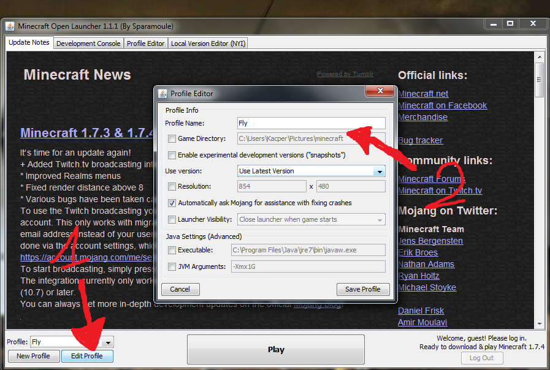
Task: Click the news scrollbar up arrow
Action: (x=539, y=57)
